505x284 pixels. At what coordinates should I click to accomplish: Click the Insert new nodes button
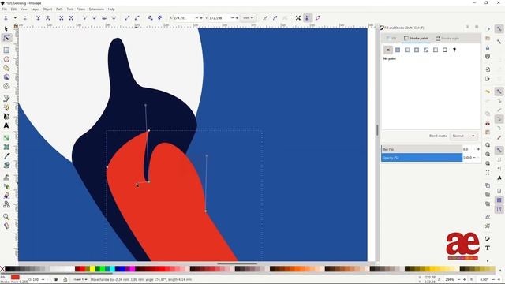[6, 18]
